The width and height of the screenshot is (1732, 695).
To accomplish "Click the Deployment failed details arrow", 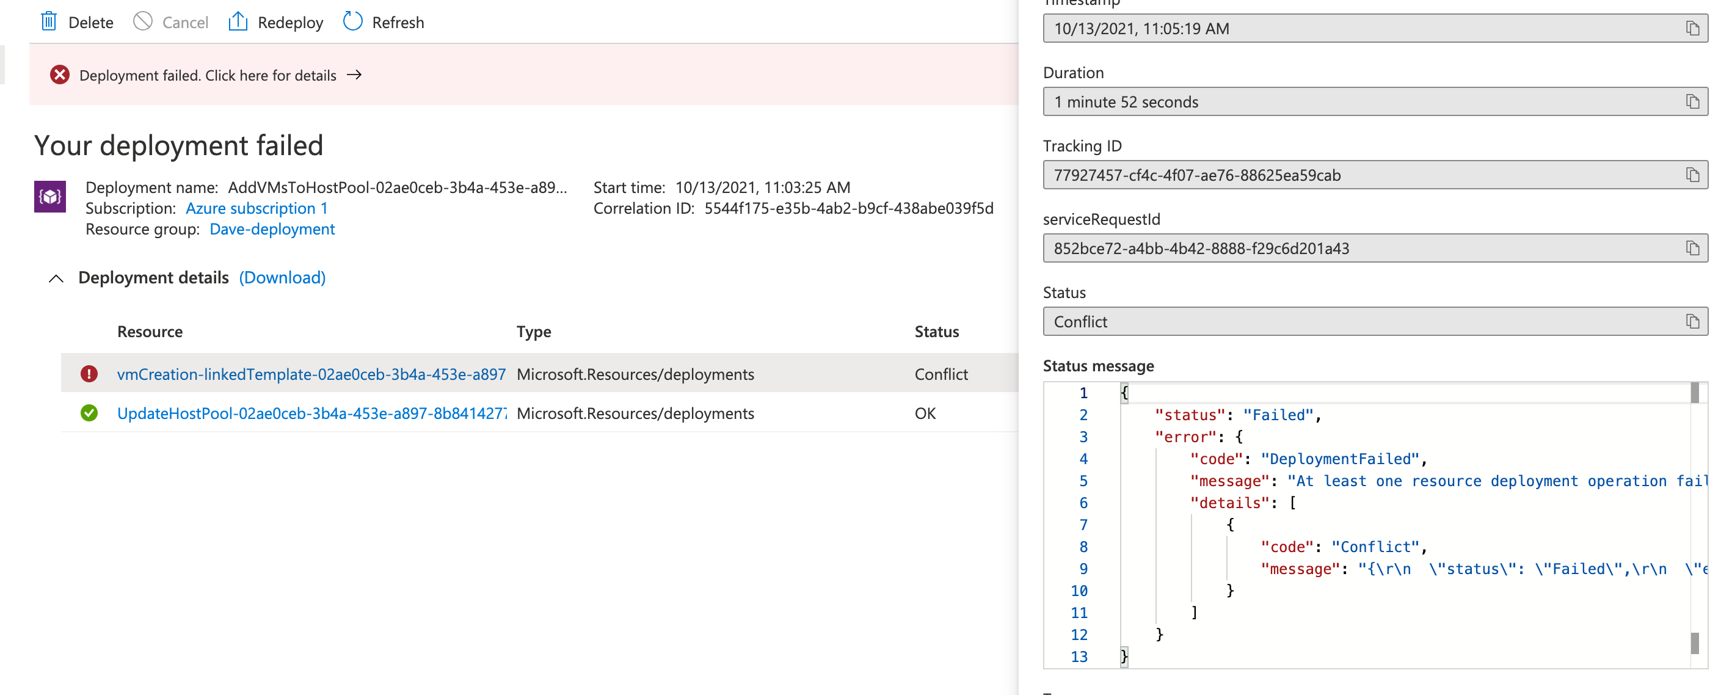I will click(355, 74).
